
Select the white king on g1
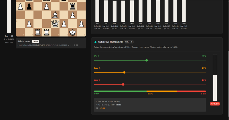73,32
